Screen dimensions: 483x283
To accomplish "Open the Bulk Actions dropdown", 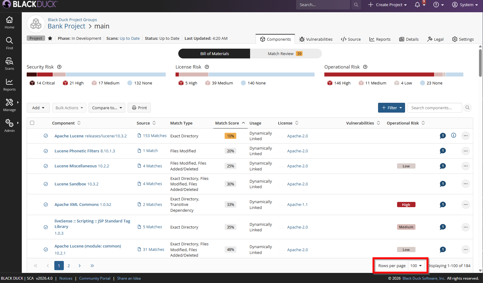I will (x=69, y=108).
